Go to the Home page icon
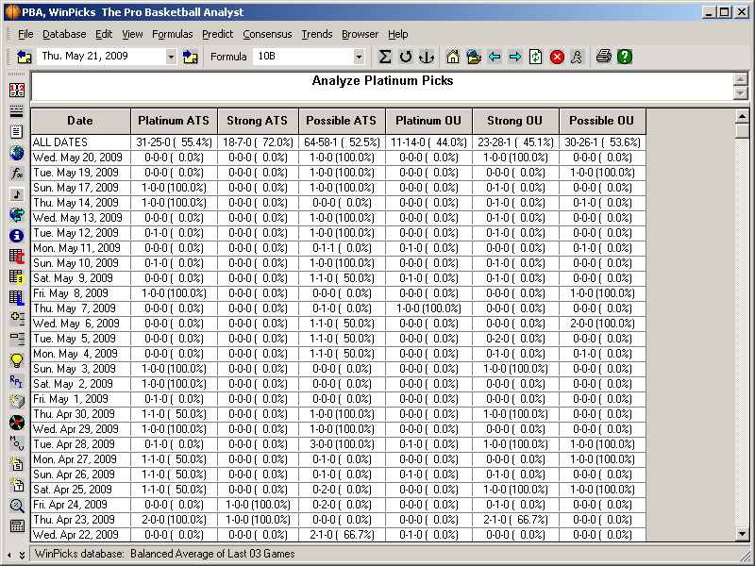This screenshot has height=566, width=755. pyautogui.click(x=453, y=57)
